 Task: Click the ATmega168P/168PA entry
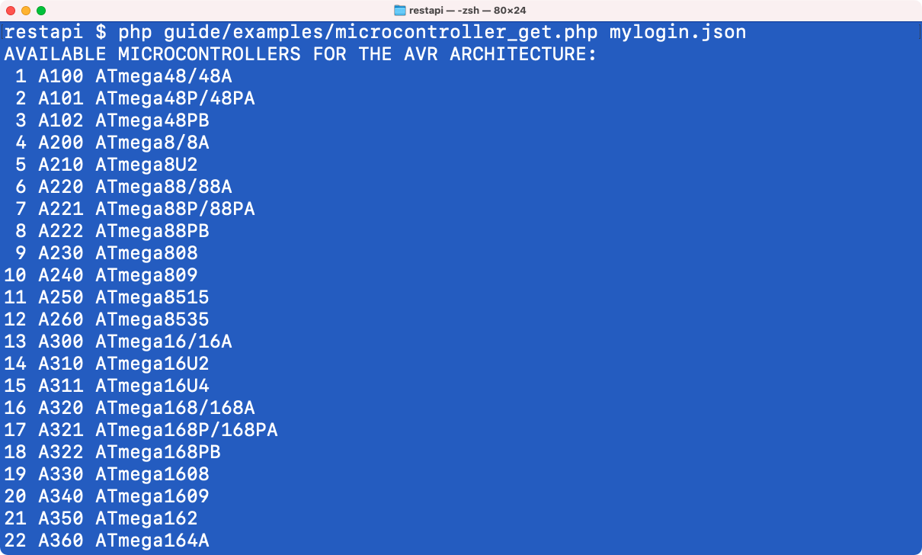point(186,431)
